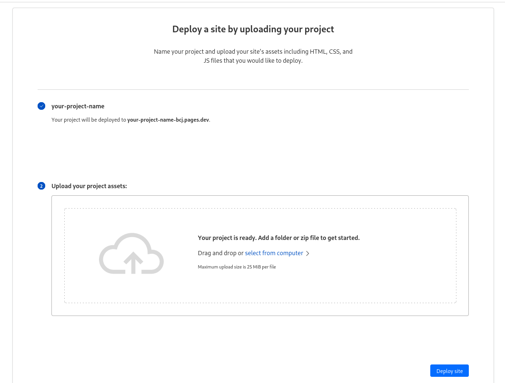Click the Upload your project assets label
Viewport: 505px width, 383px height.
89,186
